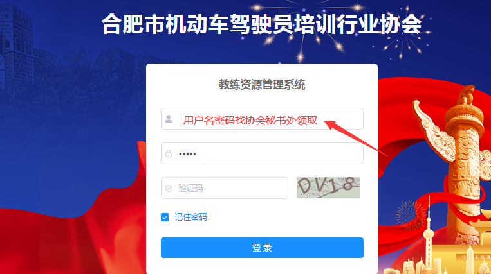Click the 合肥市机动车驾驶员培训行业协会 page title

coord(262,24)
